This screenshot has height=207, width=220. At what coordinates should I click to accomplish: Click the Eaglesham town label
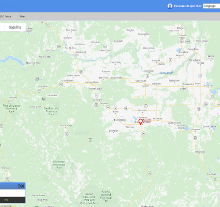point(174,80)
